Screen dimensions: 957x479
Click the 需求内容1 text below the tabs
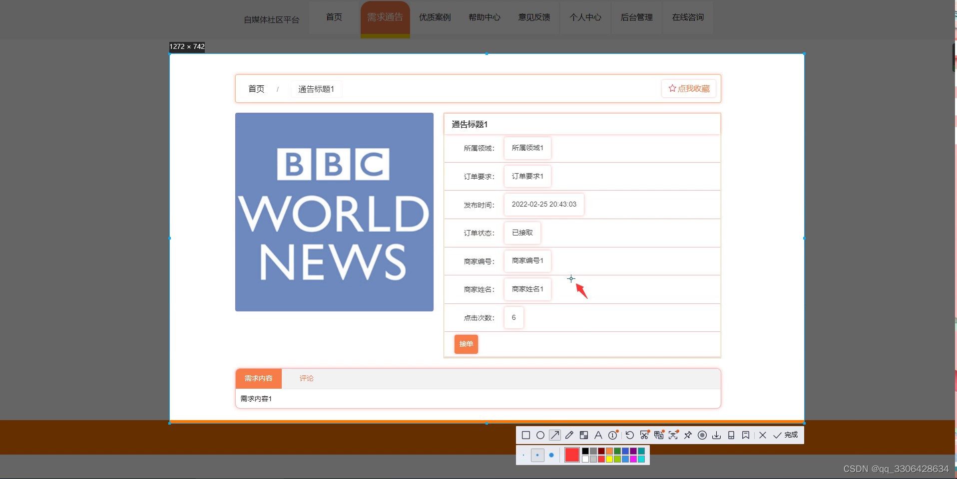[256, 399]
